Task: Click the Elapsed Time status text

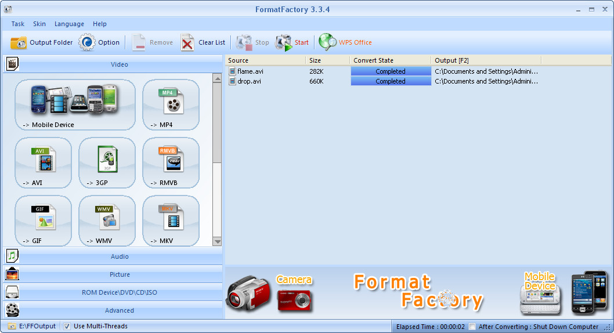Action: tap(431, 327)
